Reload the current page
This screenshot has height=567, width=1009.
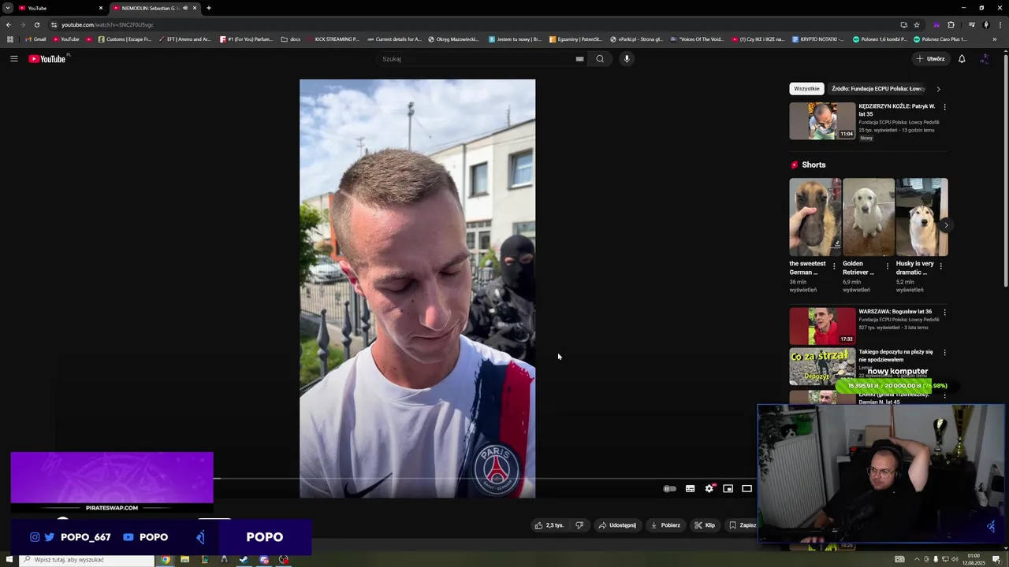36,24
